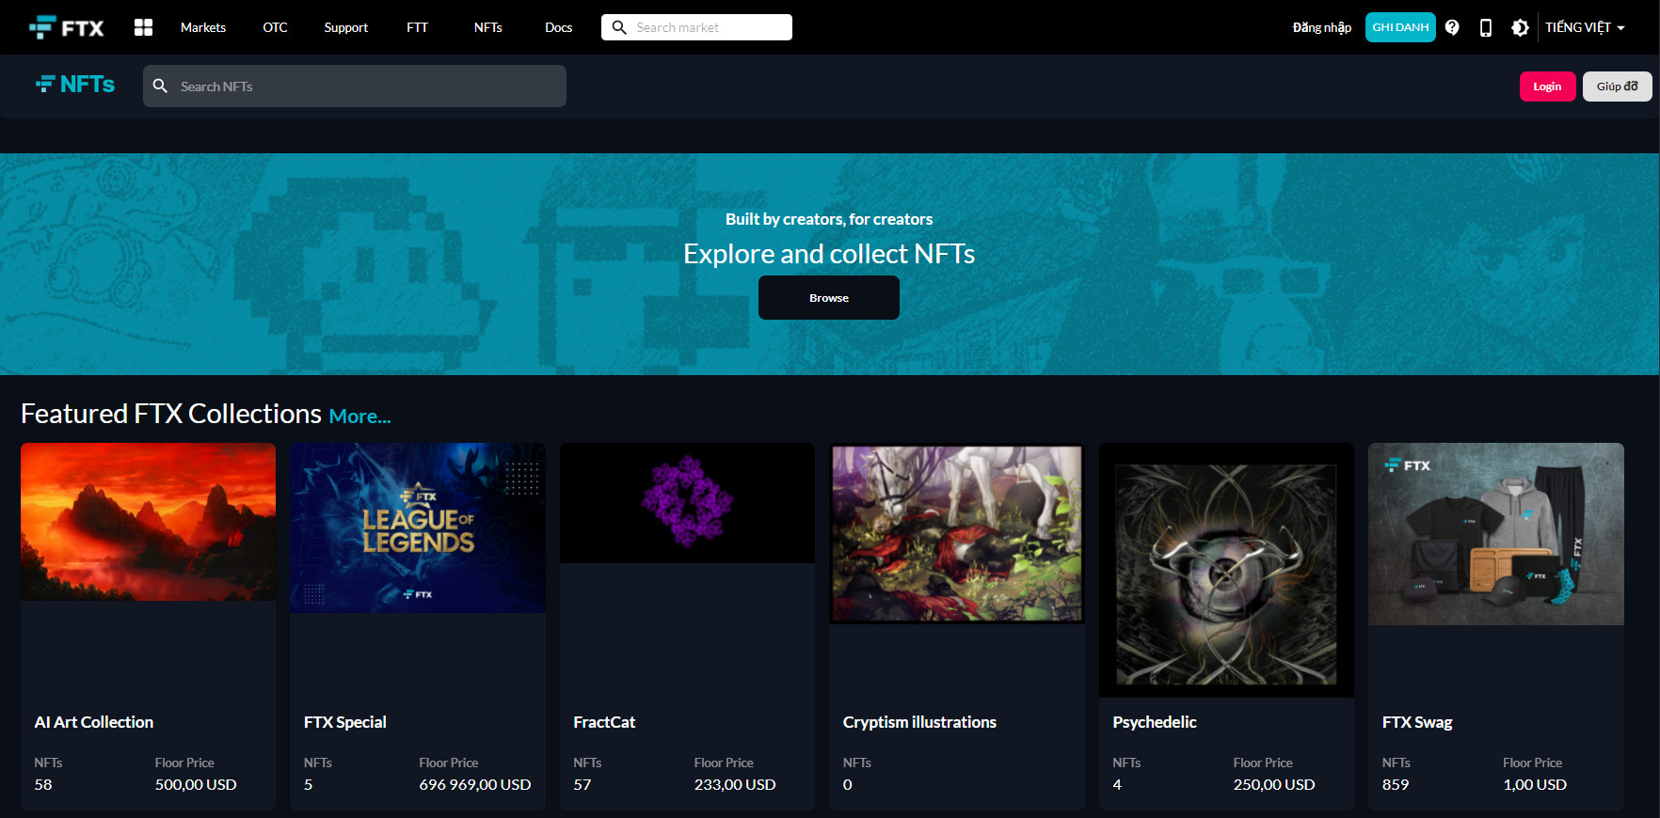Image resolution: width=1660 pixels, height=818 pixels.
Task: Click the 250,00 USD floor price
Action: click(1274, 784)
